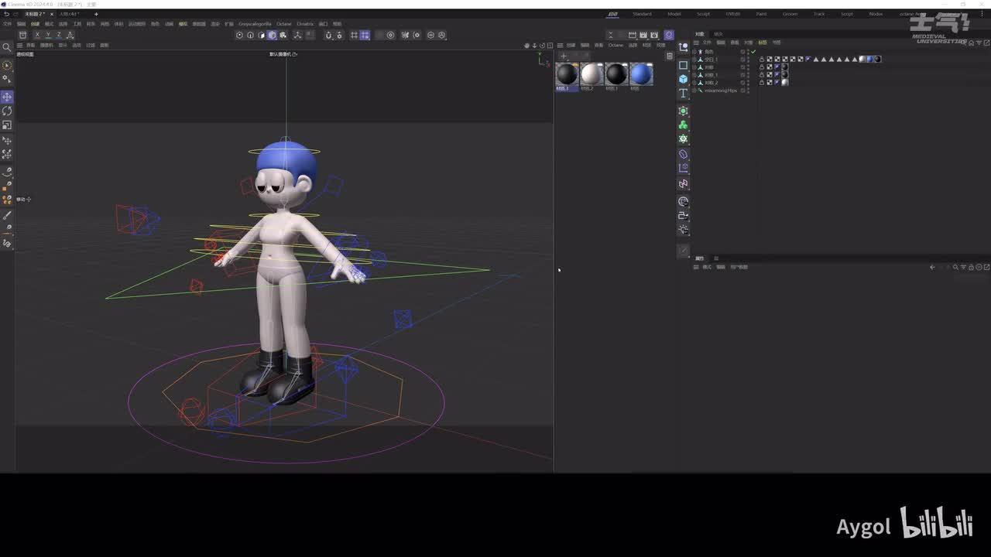Click the search magnifier in left toolbar
Viewport: 991px width, 557px height.
click(7, 47)
